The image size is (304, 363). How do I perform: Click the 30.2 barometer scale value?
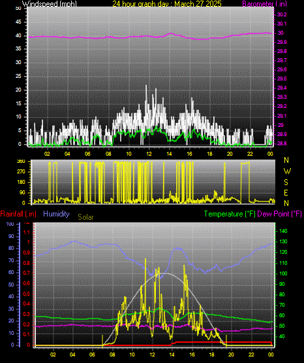coord(282,14)
